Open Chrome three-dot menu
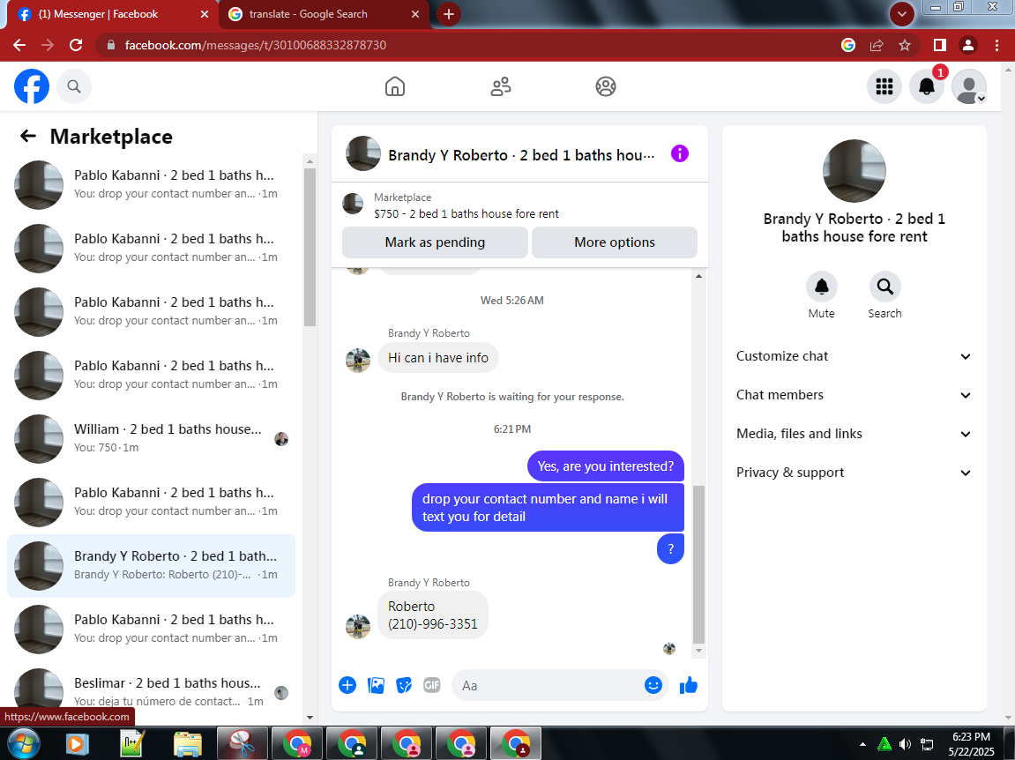The width and height of the screenshot is (1015, 760). [x=996, y=45]
